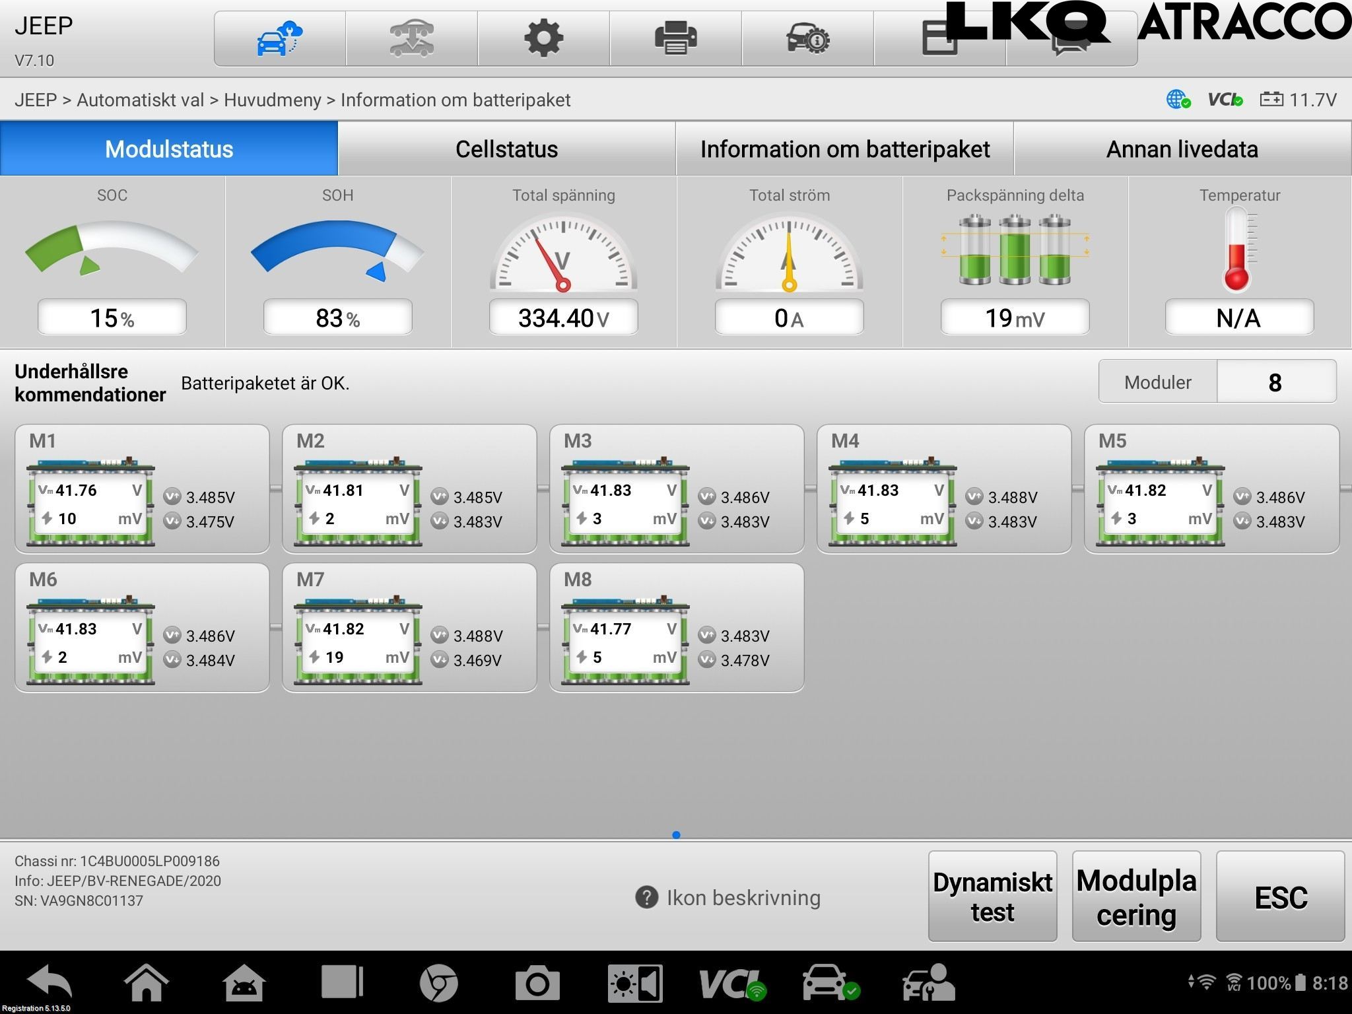Image resolution: width=1352 pixels, height=1014 pixels.
Task: Select the Total spänning voltmeter gauge
Action: point(563,253)
